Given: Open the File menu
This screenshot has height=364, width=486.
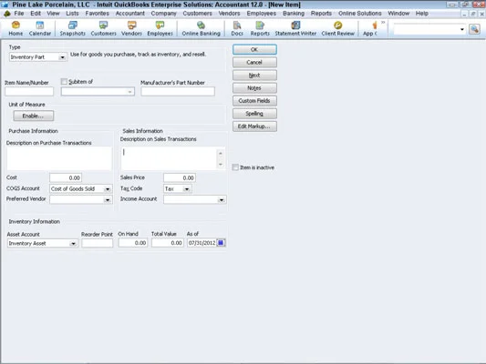Looking at the screenshot, I should coord(19,14).
